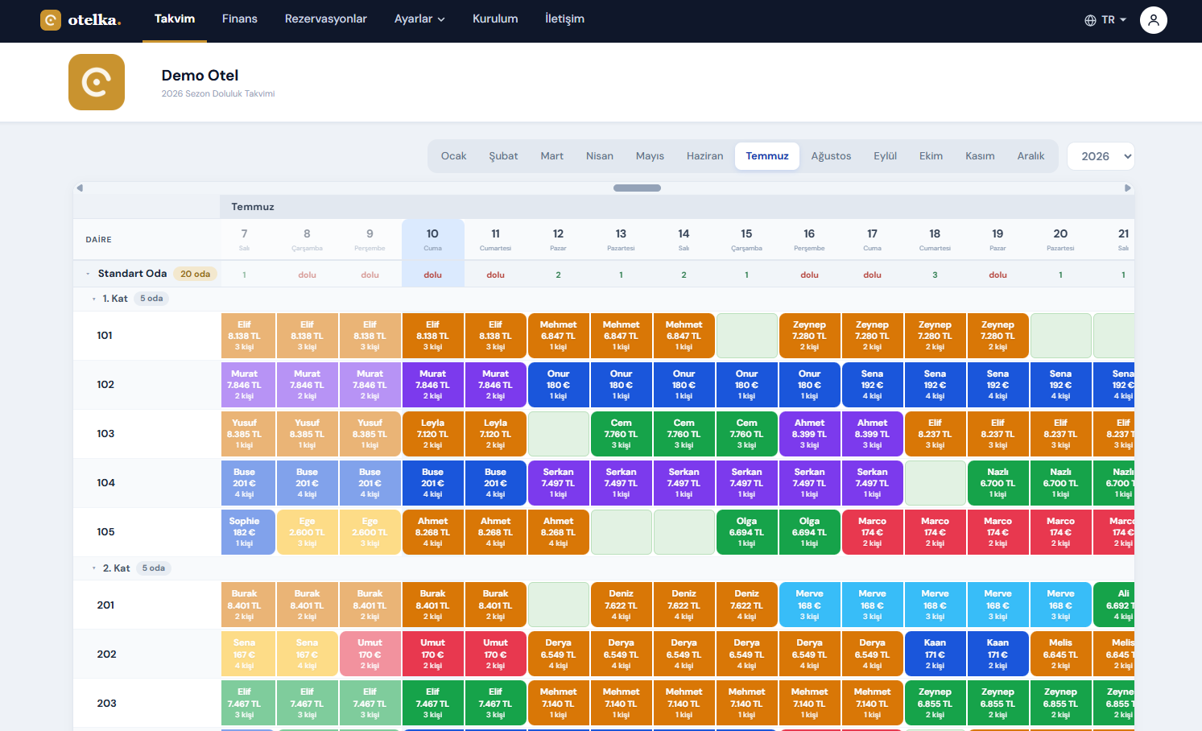Screen dimensions: 1202x731
Task: Collapse the Standart Oda group
Action: coord(88,274)
